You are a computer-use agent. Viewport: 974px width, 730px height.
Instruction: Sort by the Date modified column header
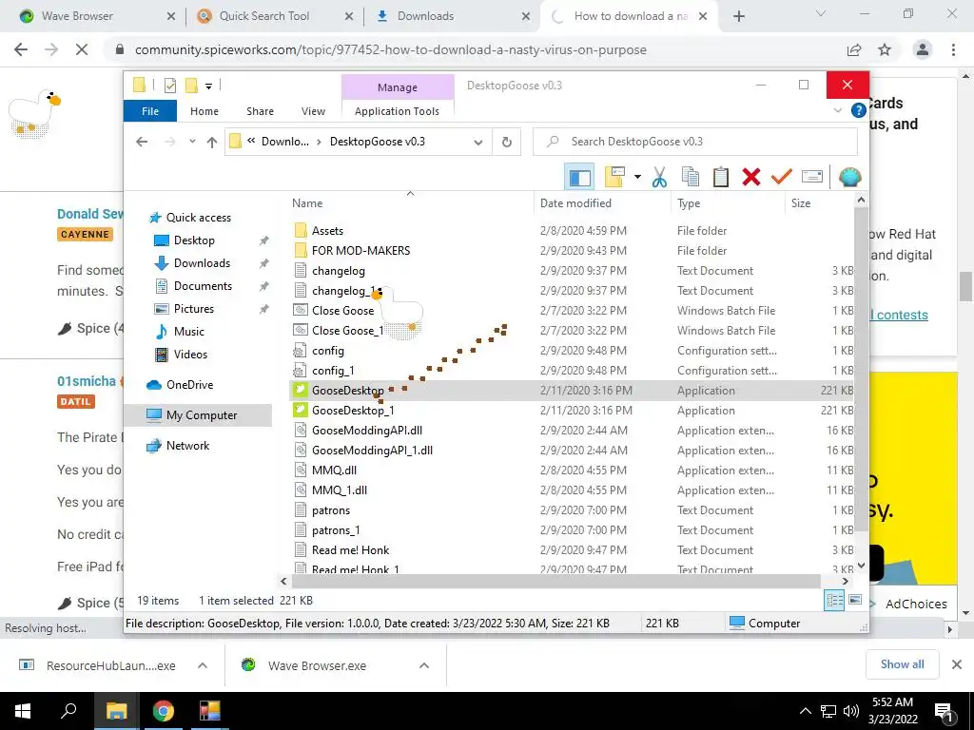(575, 203)
